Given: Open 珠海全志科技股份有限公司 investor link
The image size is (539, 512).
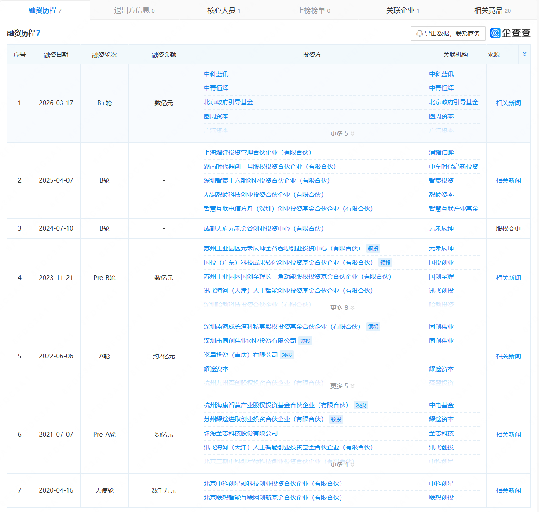Looking at the screenshot, I should point(241,433).
